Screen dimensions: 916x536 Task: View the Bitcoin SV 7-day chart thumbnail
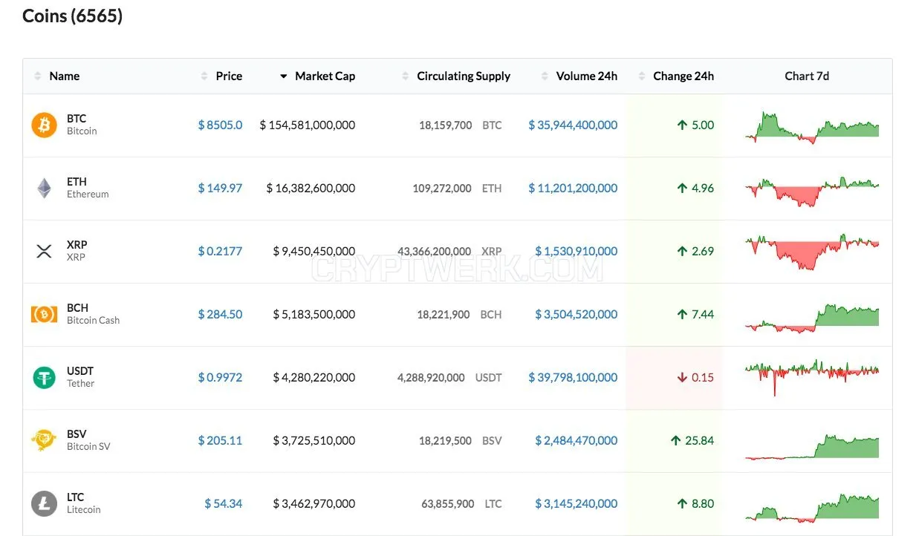(x=812, y=448)
